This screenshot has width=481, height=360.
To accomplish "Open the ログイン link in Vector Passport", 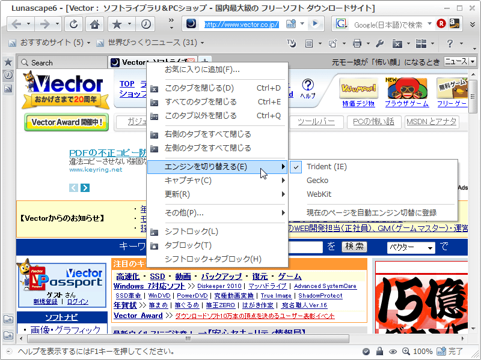I will click(x=78, y=302).
